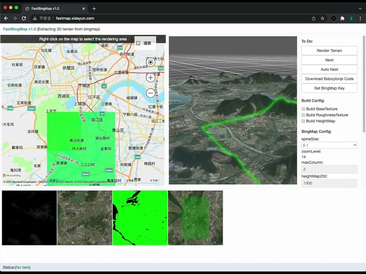Close the FastBingMap v1.0 tab
Screen dimensions: 366x274
[x=83, y=9]
